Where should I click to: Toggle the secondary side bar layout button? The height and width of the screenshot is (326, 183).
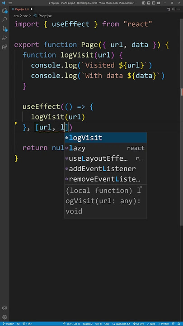coord(153,3)
